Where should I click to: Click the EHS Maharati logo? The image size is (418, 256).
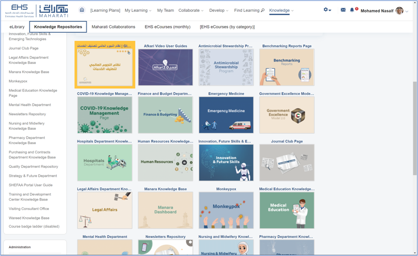tap(37, 11)
